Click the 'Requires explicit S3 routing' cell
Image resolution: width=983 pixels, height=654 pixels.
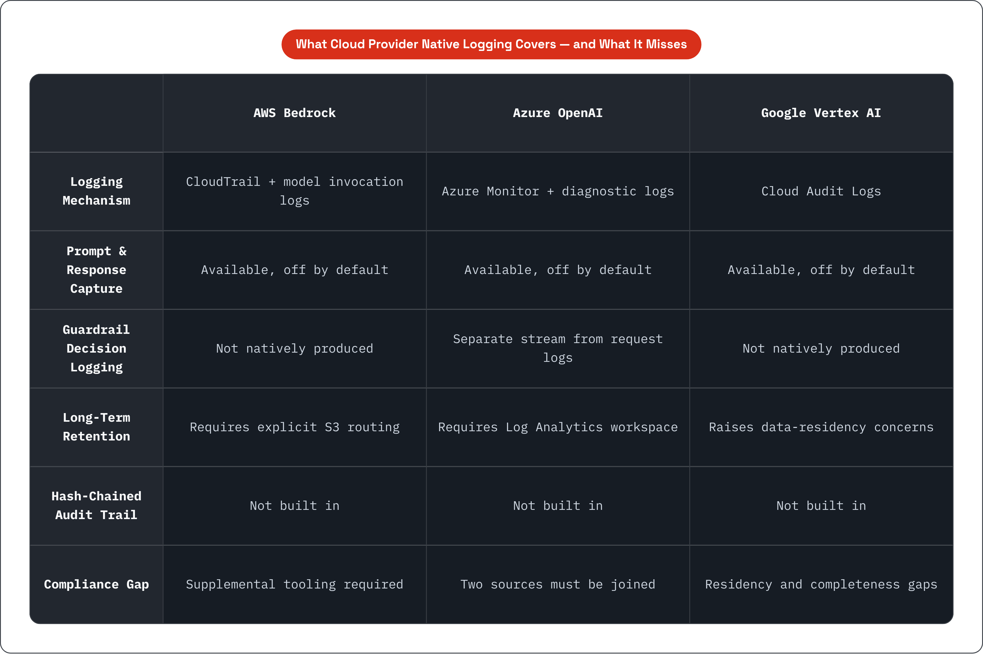tap(294, 427)
